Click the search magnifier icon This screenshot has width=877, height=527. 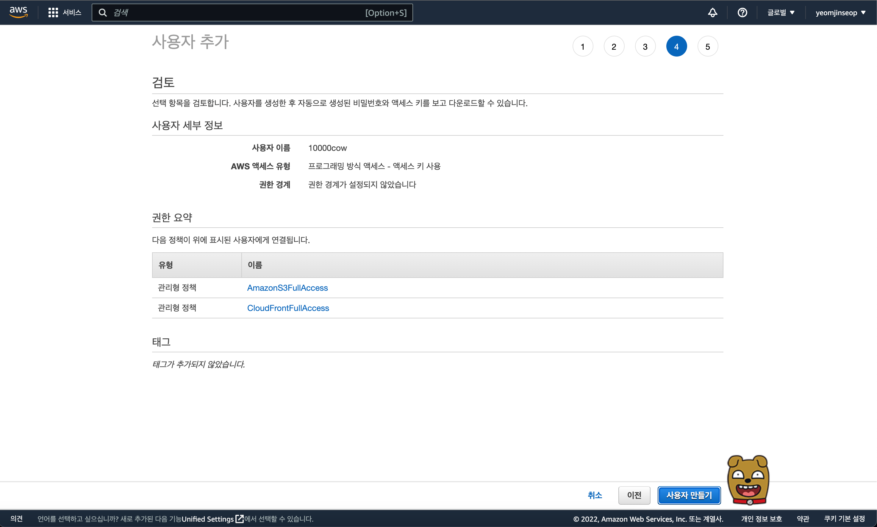103,13
